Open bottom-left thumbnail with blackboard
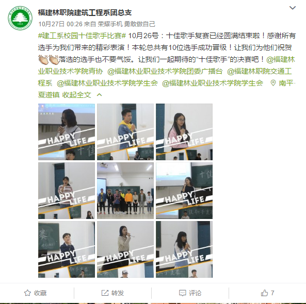306x304 pixels. [x=67, y=249]
